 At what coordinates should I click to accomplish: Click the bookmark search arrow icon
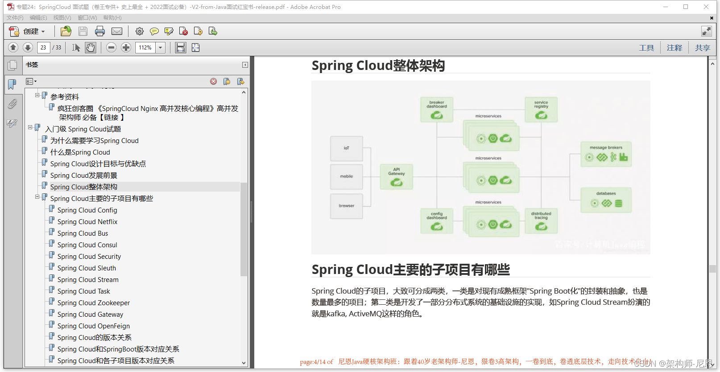point(241,82)
